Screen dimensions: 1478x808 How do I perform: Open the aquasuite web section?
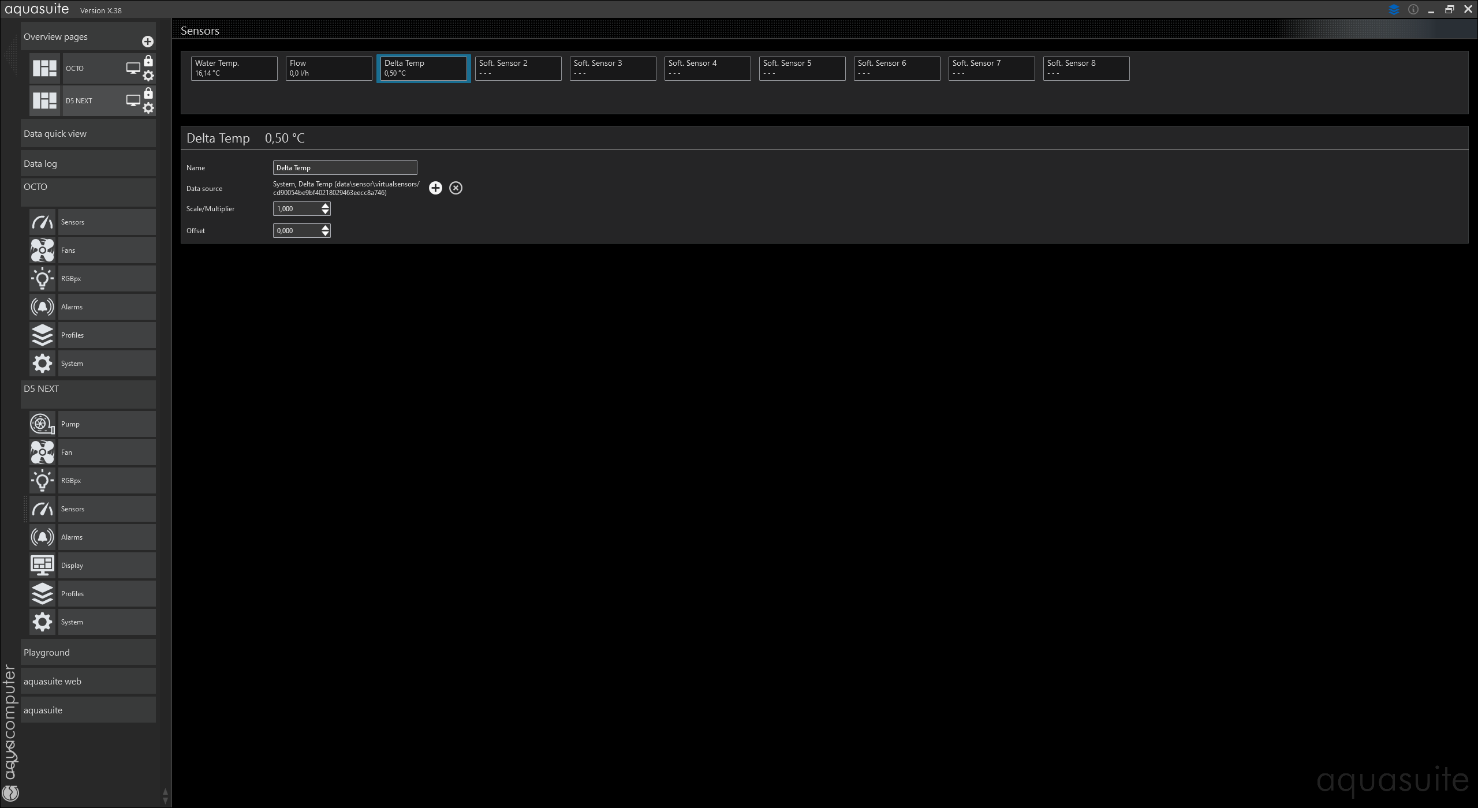tap(88, 682)
